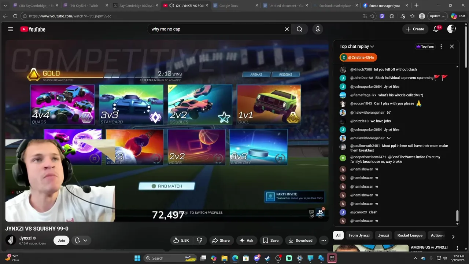
Task: Close the chat replay panel
Action: coord(452,47)
